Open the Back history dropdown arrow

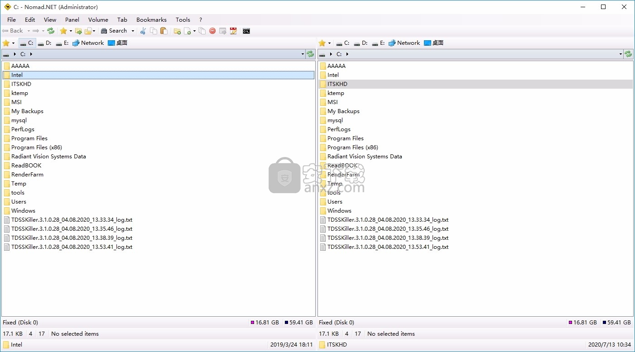click(x=29, y=31)
